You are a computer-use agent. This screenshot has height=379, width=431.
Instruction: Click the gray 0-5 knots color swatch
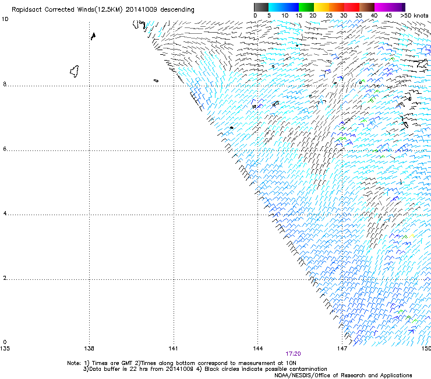261,7
